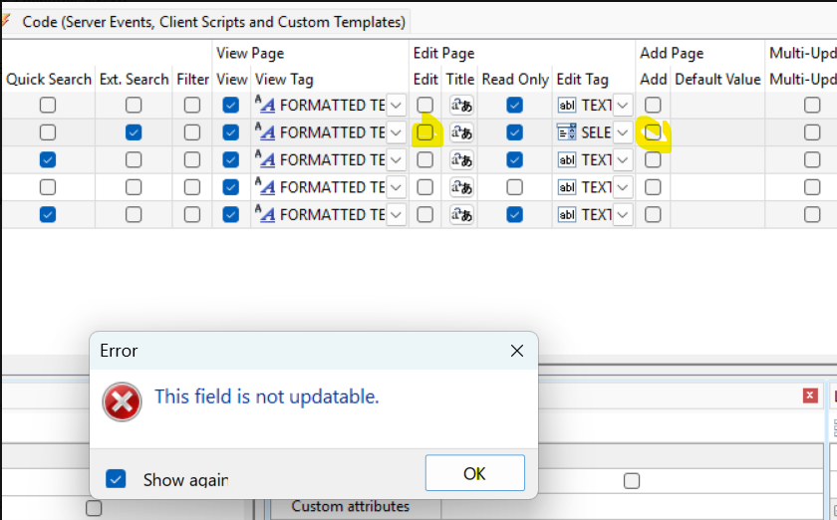Image resolution: width=837 pixels, height=520 pixels.
Task: Open the third row's Edit Tag dropdown
Action: (623, 159)
